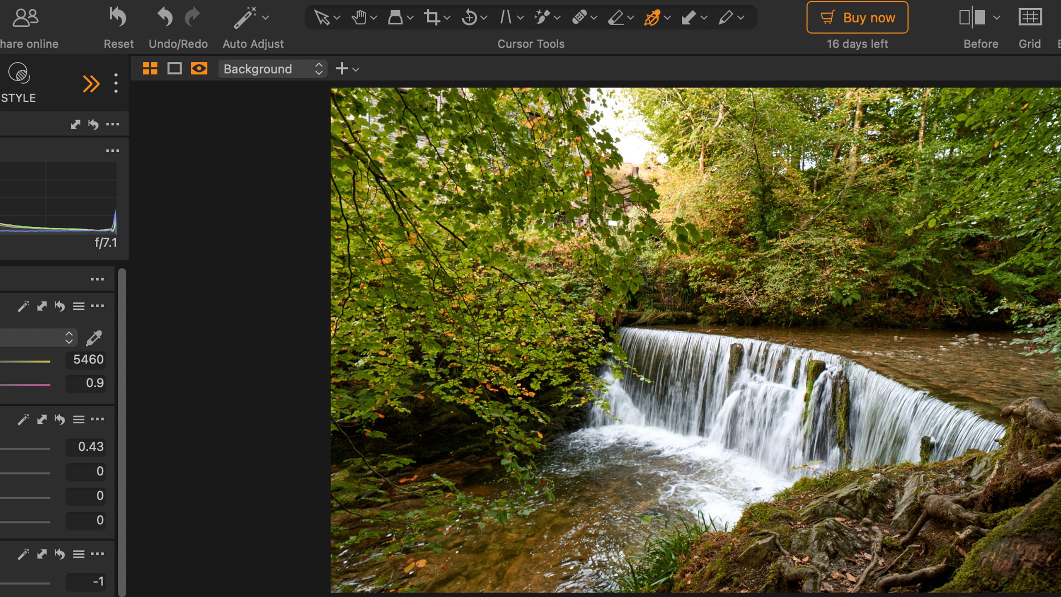
Task: Select the Crop tool
Action: click(433, 17)
